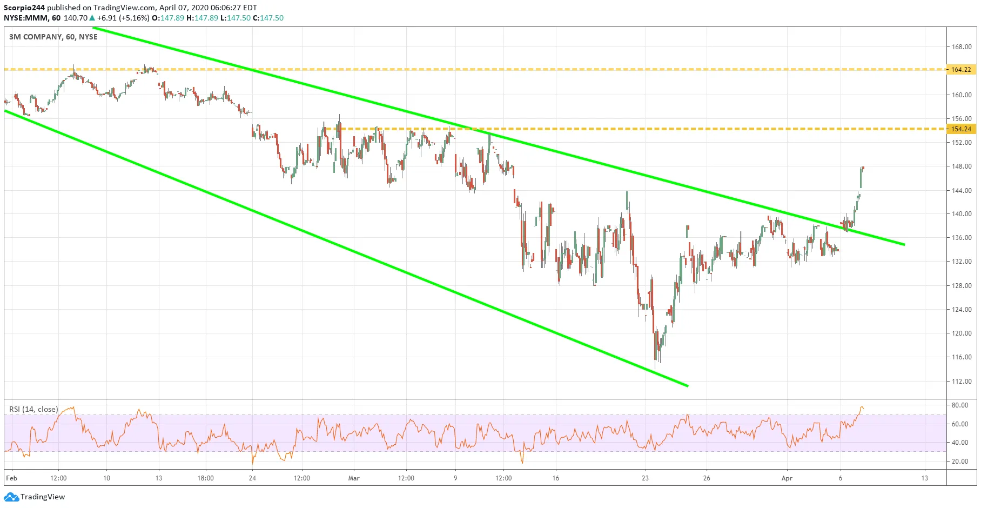Click the 160.00 price axis label

962,95
